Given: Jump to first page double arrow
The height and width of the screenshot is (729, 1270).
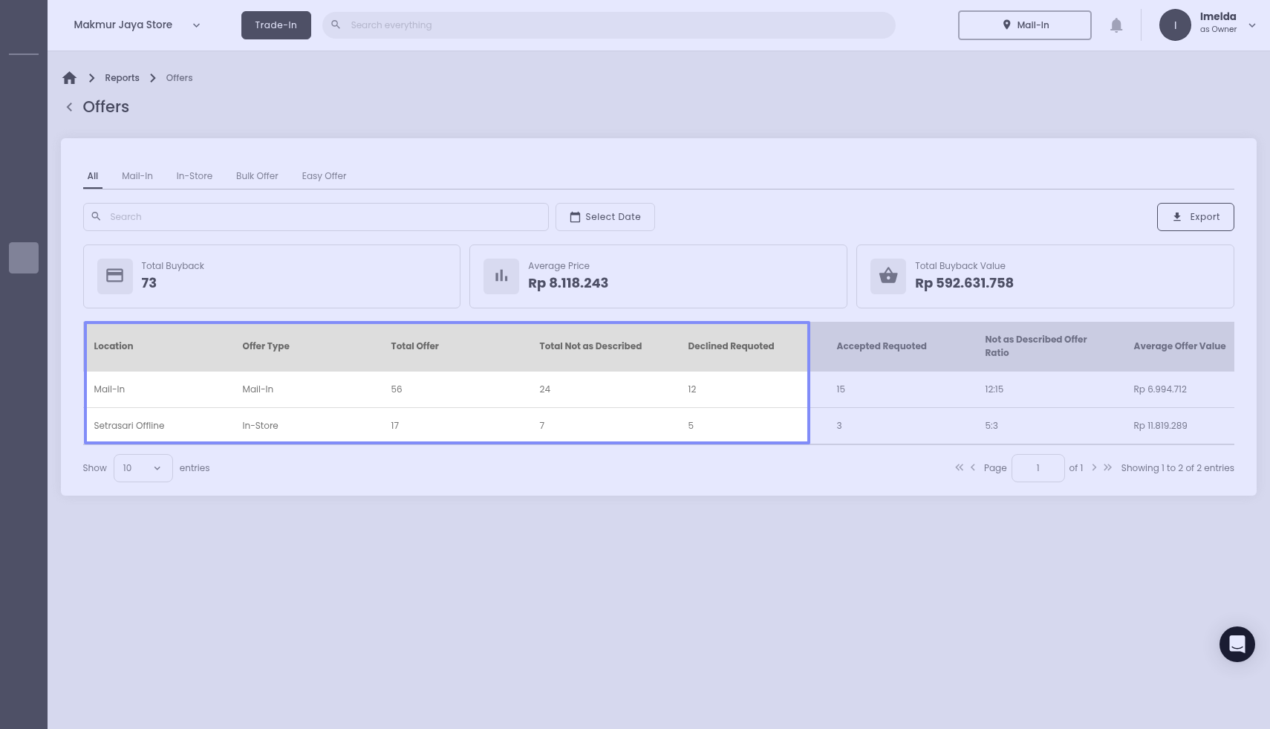Looking at the screenshot, I should pyautogui.click(x=959, y=467).
